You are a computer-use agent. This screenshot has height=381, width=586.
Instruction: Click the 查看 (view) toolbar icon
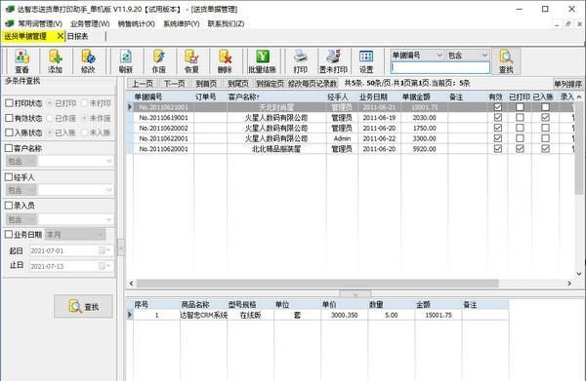pos(22,61)
